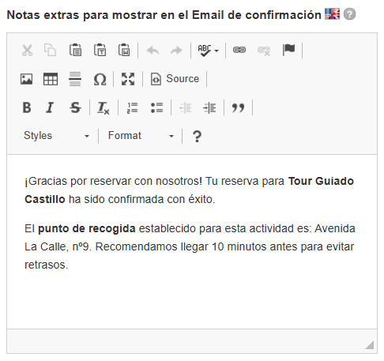
Task: Insert a numbered list
Action: click(132, 107)
